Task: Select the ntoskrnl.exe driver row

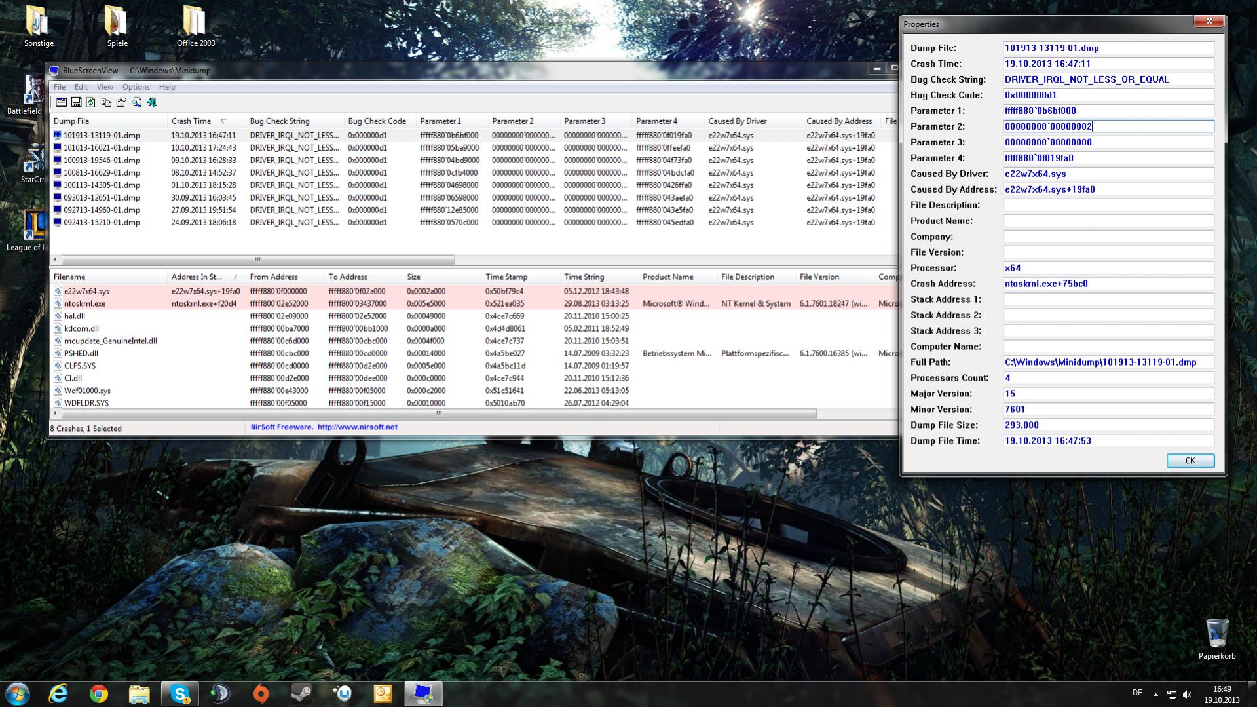Action: [x=473, y=304]
